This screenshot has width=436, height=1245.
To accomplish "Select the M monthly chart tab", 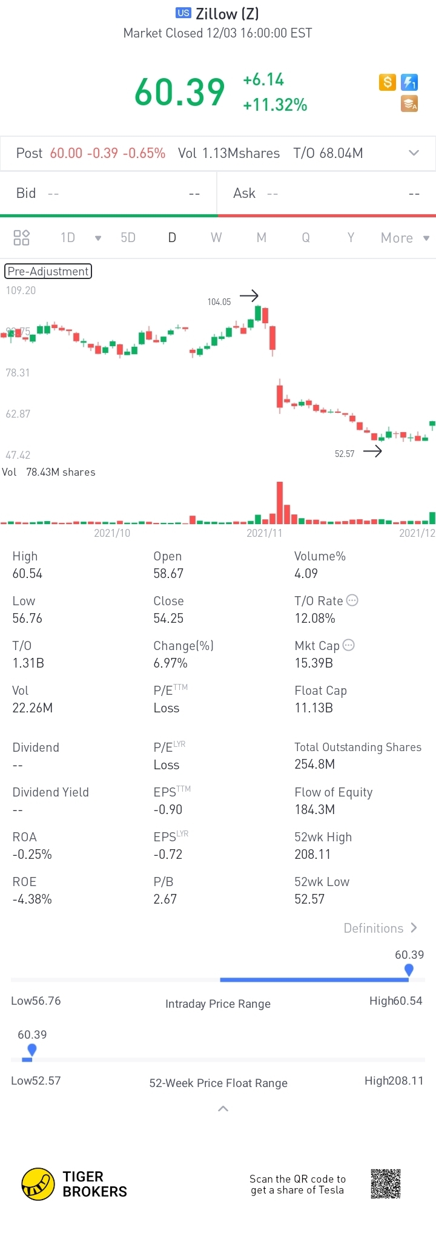I will (x=262, y=237).
